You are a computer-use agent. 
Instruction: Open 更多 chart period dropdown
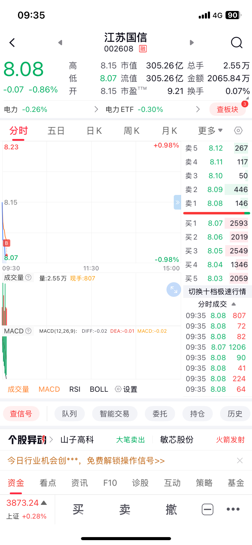[210, 131]
